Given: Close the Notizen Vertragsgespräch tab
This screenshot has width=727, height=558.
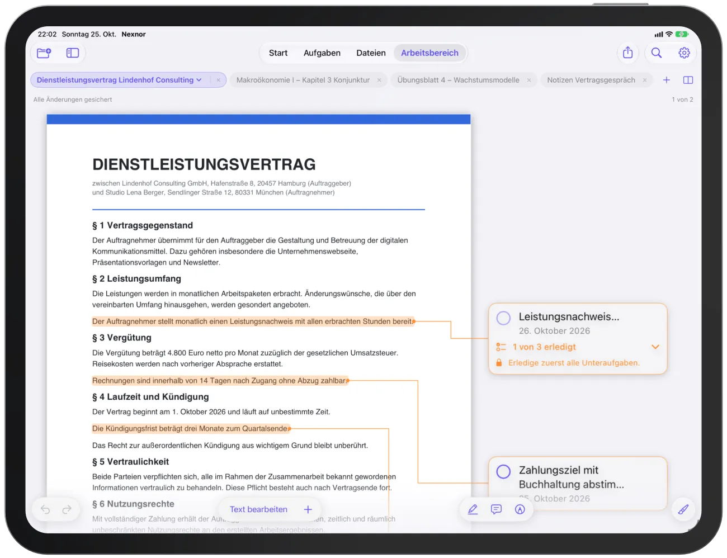Looking at the screenshot, I should [645, 80].
